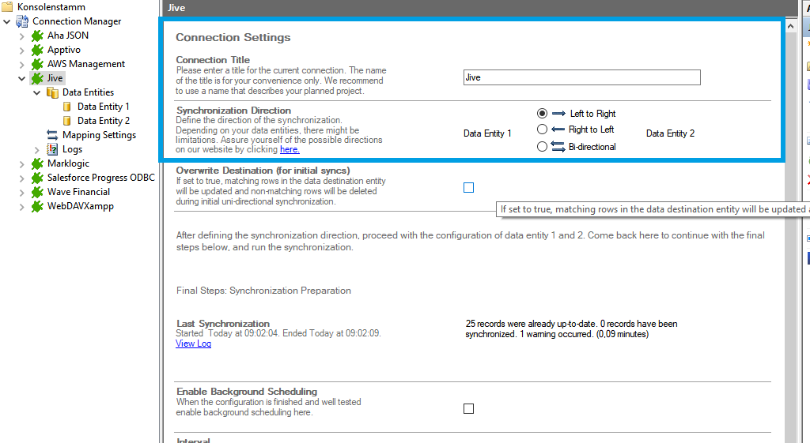The height and width of the screenshot is (443, 810).
Task: Click the Aha JSON connection icon
Action: click(37, 36)
